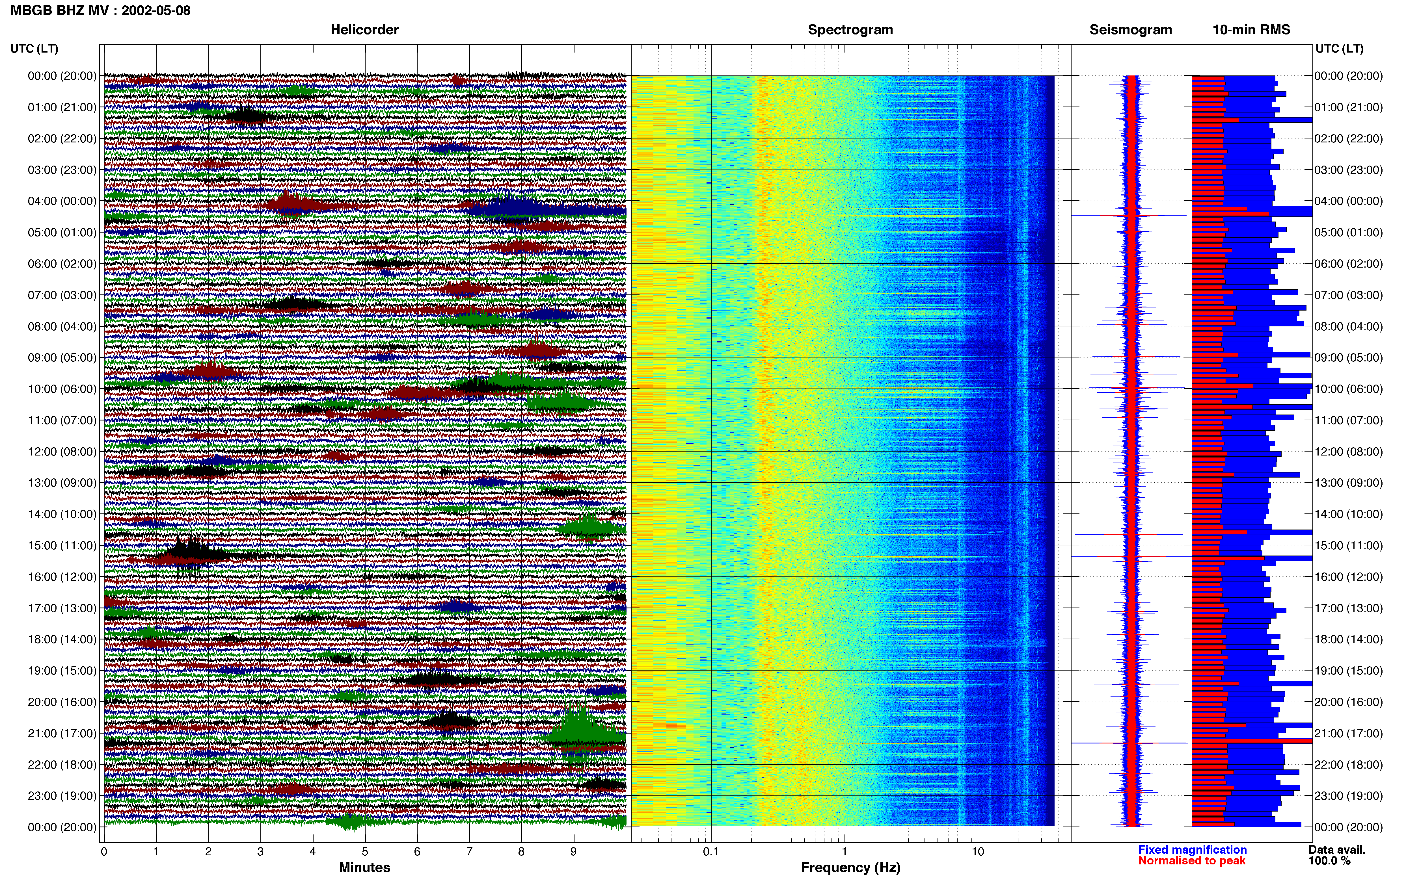Screen dimensions: 1419x887
Task: Click the '9' tick on Minutes axis
Action: 573,852
